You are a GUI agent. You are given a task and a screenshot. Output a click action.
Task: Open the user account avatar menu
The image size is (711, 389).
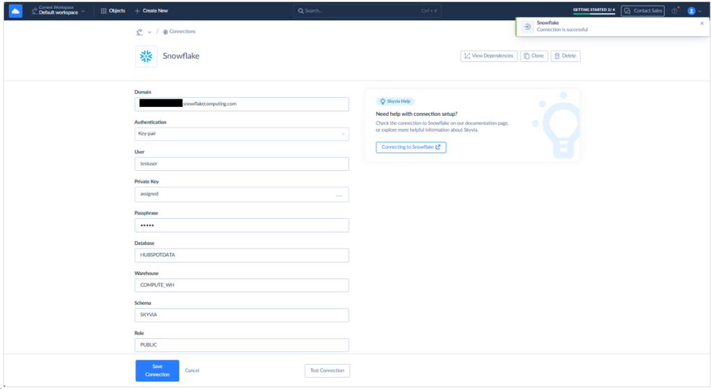[x=694, y=11]
